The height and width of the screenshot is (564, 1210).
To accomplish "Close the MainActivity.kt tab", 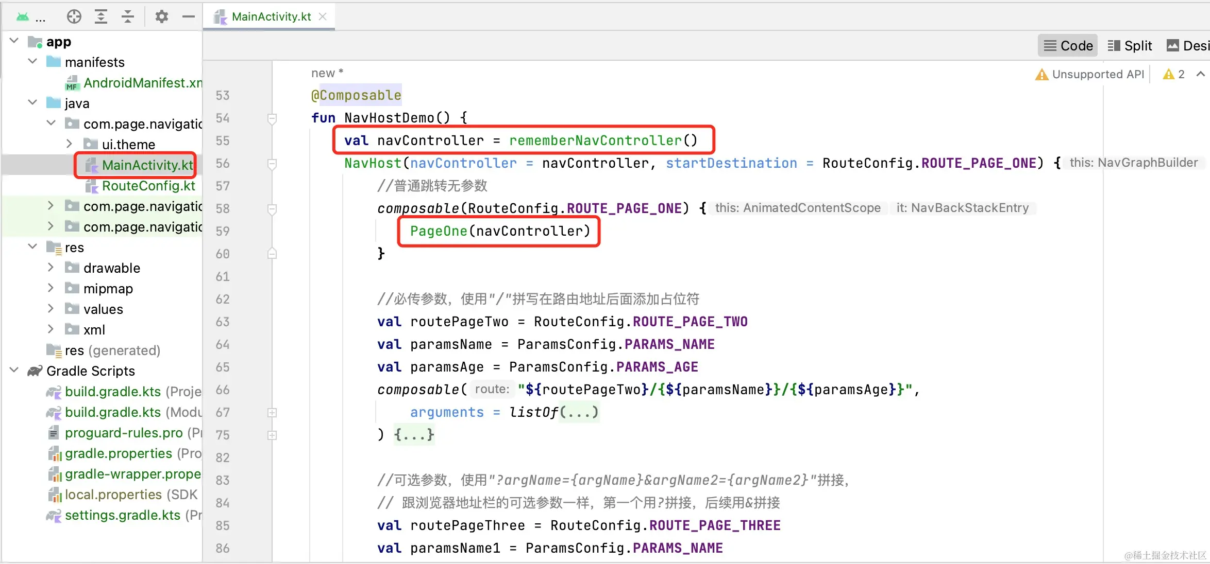I will coord(323,16).
